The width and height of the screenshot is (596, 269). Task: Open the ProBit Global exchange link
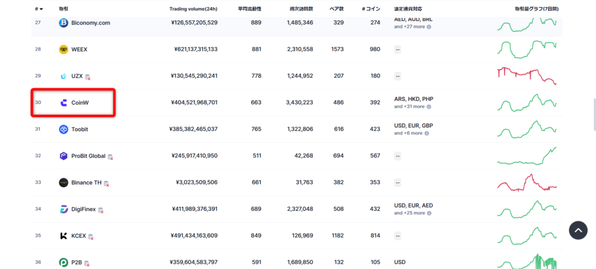tap(88, 156)
